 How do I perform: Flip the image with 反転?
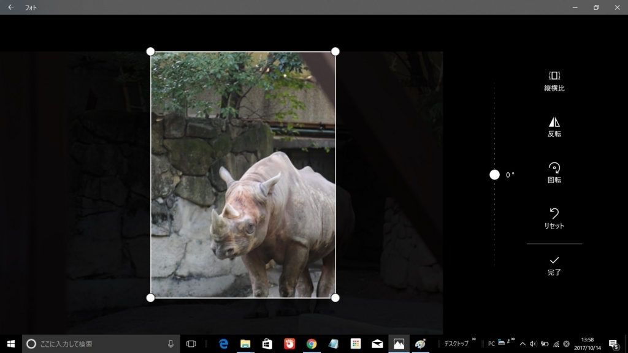[554, 127]
